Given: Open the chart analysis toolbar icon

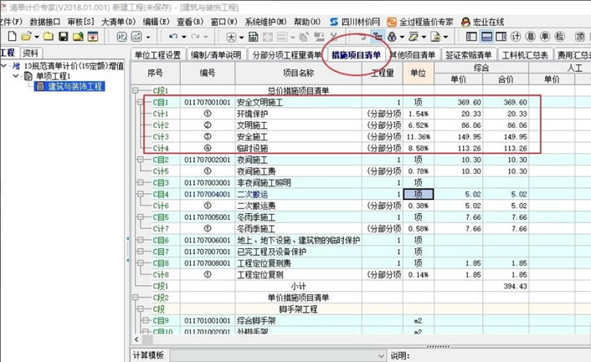Looking at the screenshot, I should point(136,37).
